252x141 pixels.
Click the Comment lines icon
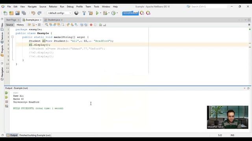pyautogui.click(x=100, y=25)
